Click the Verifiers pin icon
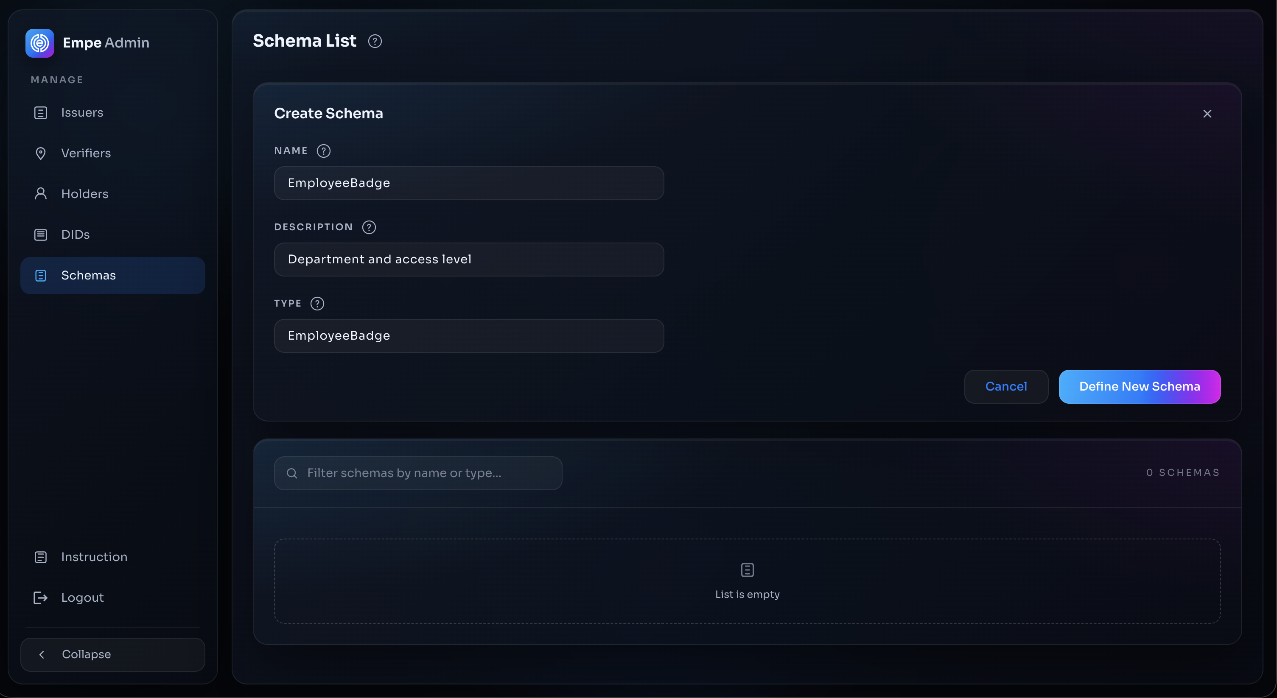The width and height of the screenshot is (1277, 698). click(41, 154)
